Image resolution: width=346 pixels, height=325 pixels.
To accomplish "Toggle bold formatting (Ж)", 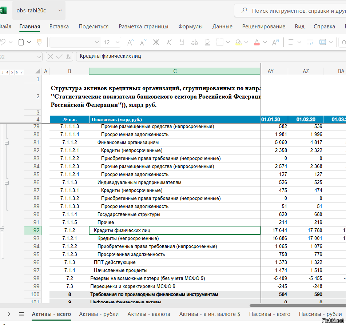I will (156, 42).
